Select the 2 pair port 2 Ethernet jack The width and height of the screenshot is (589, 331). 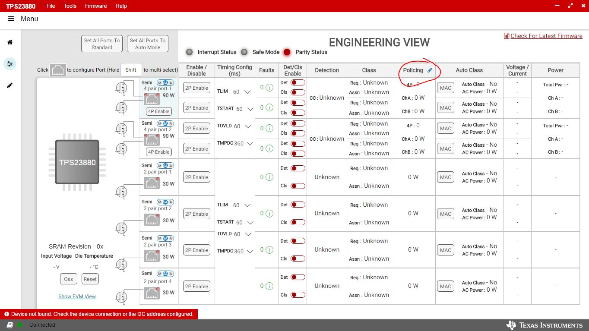click(152, 220)
